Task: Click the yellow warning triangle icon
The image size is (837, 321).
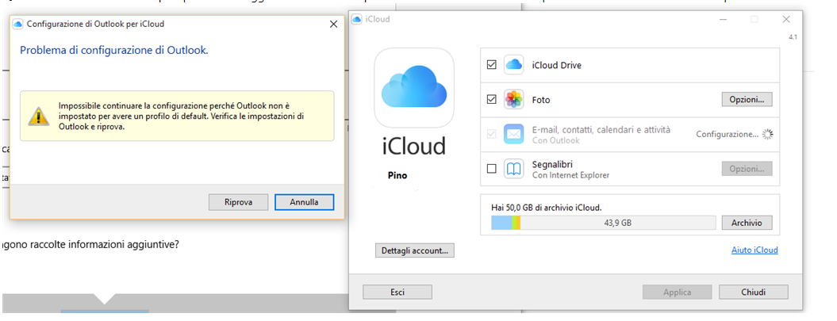Action: (38, 115)
